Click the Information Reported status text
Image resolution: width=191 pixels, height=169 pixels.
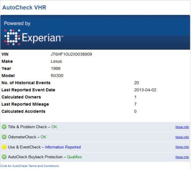click(x=63, y=147)
